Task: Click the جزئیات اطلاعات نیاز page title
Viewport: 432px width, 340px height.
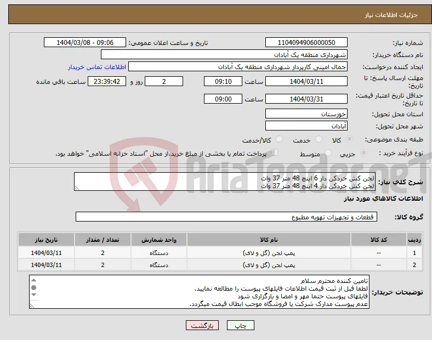Action: 391,15
